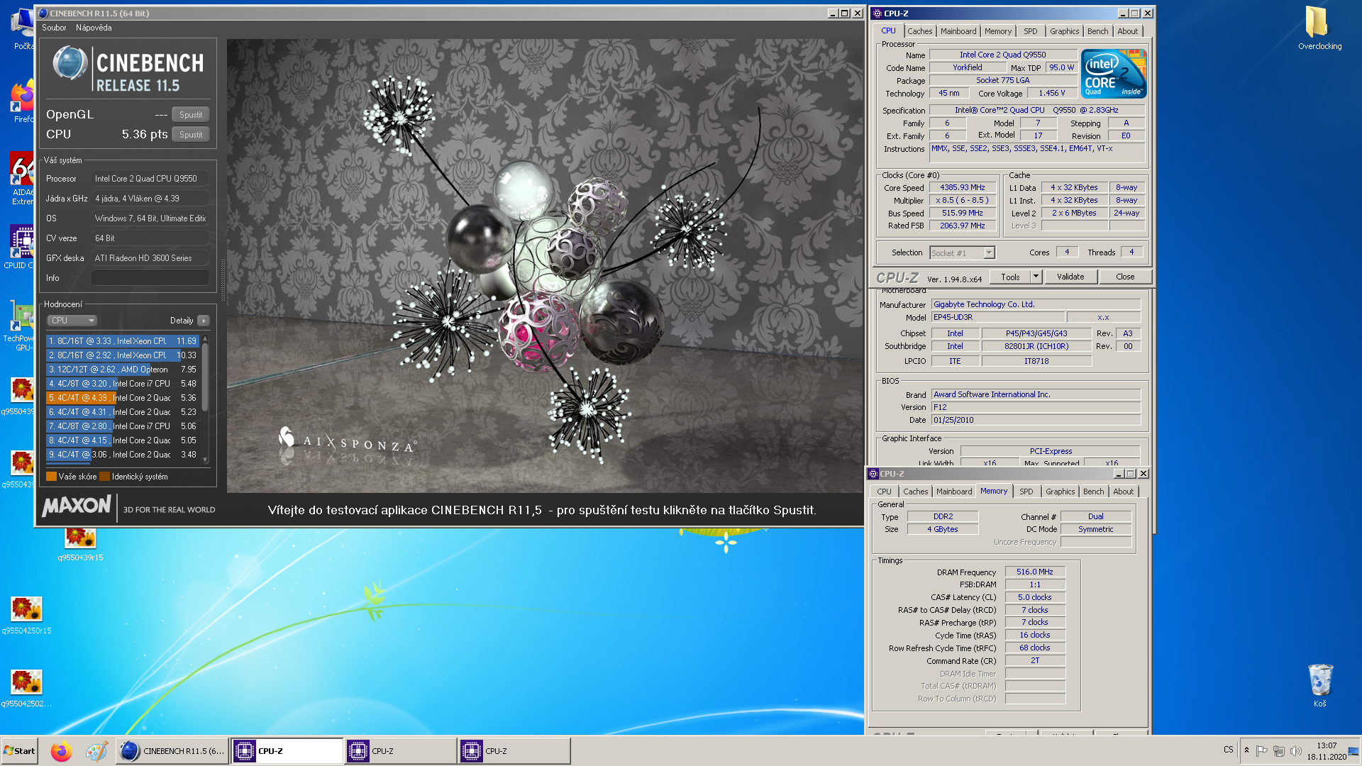
Task: Open the TechPowerUp GPU-Z desktop shortcut
Action: tap(21, 326)
